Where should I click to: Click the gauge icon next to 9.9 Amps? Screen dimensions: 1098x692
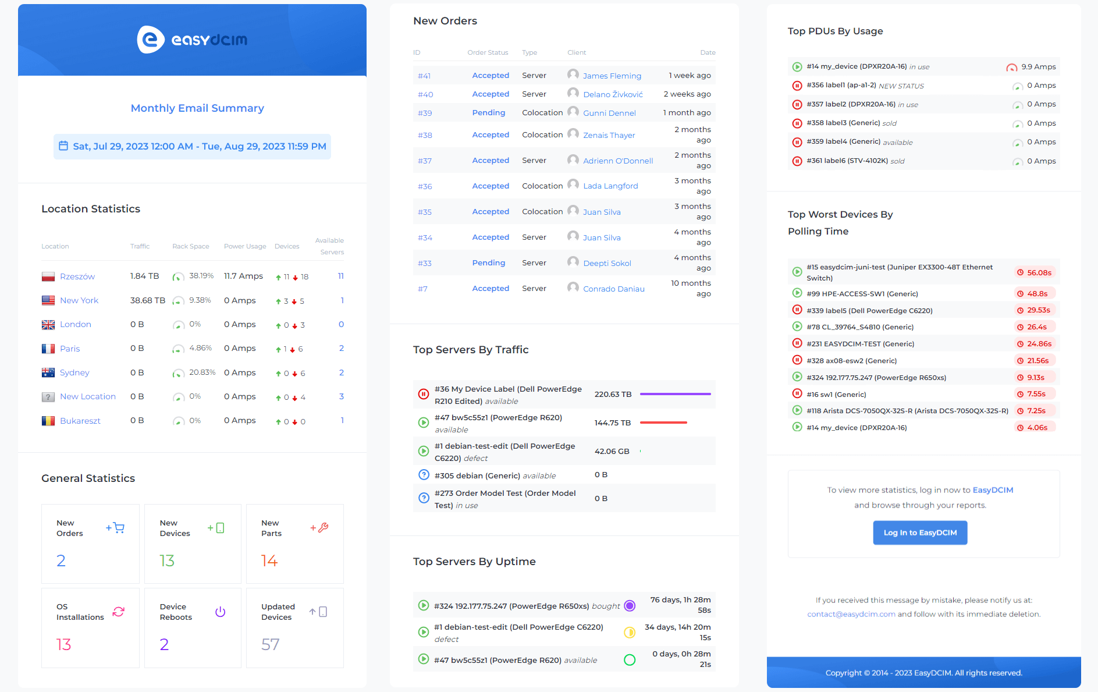click(1012, 68)
